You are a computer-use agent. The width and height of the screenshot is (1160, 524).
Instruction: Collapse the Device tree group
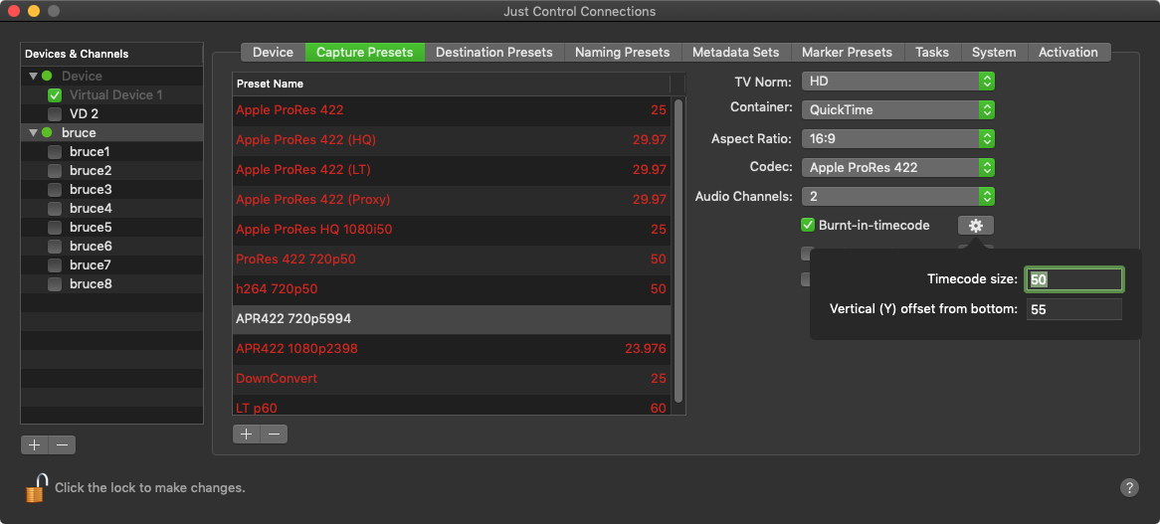33,76
